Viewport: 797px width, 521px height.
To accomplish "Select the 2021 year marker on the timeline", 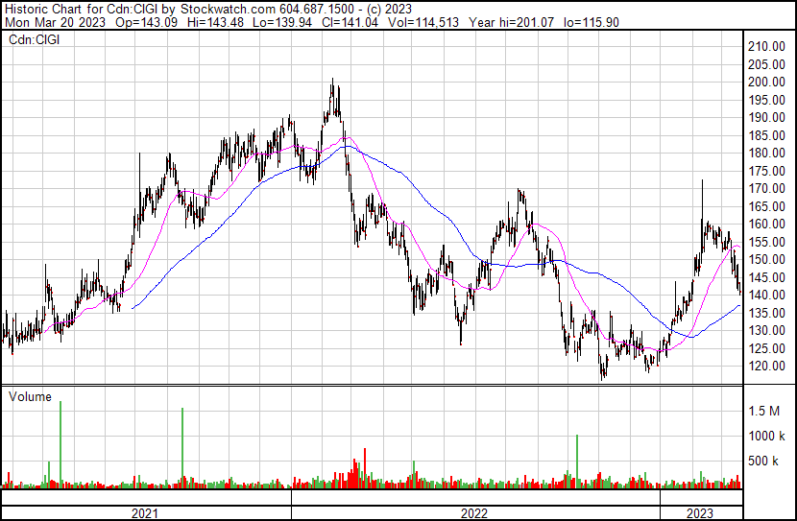I will [x=144, y=513].
